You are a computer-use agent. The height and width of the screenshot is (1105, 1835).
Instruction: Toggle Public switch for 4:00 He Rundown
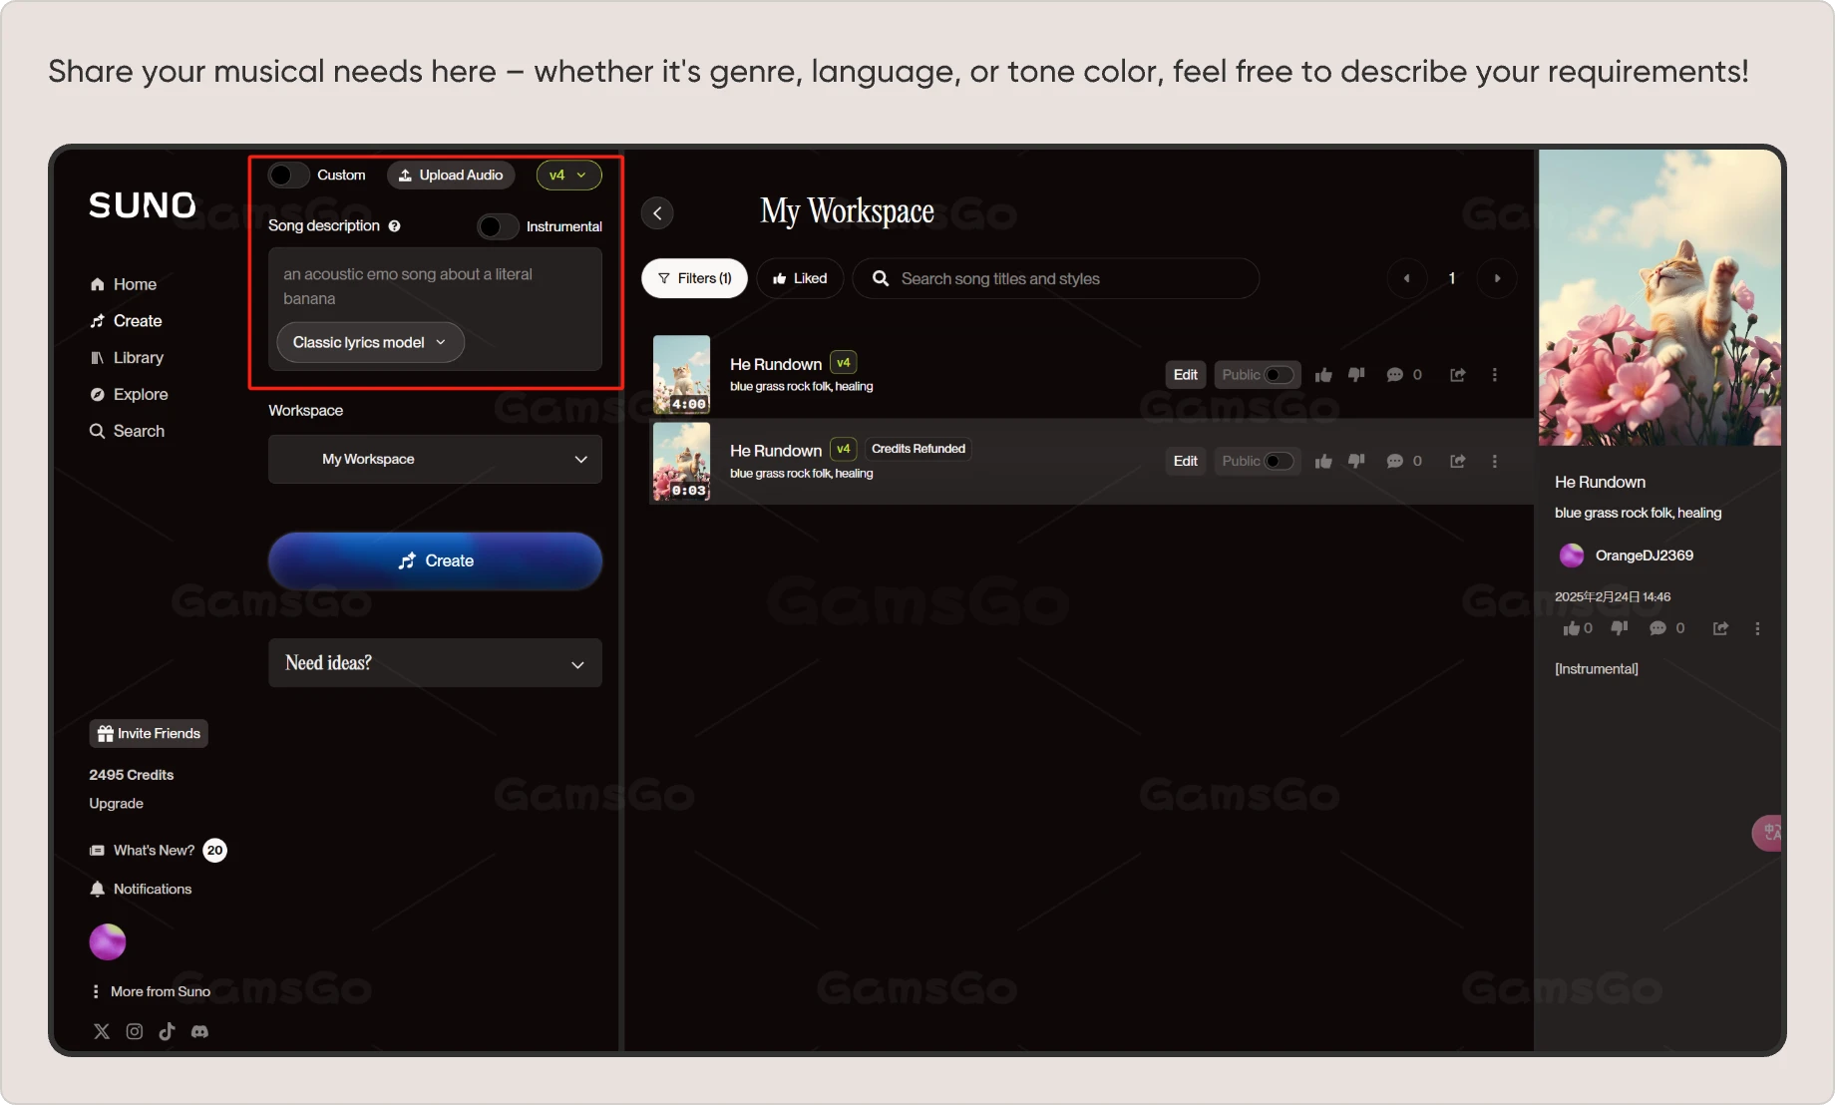click(1280, 375)
